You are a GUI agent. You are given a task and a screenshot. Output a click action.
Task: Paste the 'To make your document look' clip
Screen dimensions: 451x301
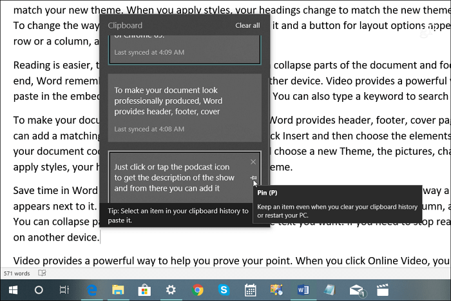(185, 108)
